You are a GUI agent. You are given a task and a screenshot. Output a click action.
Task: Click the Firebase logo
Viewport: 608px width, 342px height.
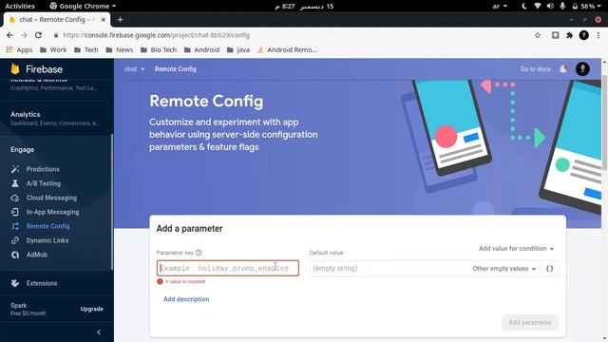36,69
